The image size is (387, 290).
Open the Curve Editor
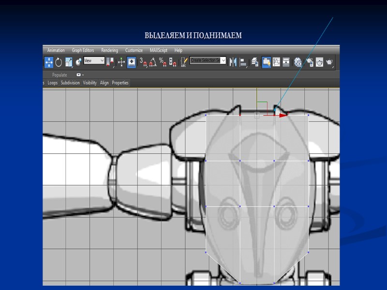point(276,62)
